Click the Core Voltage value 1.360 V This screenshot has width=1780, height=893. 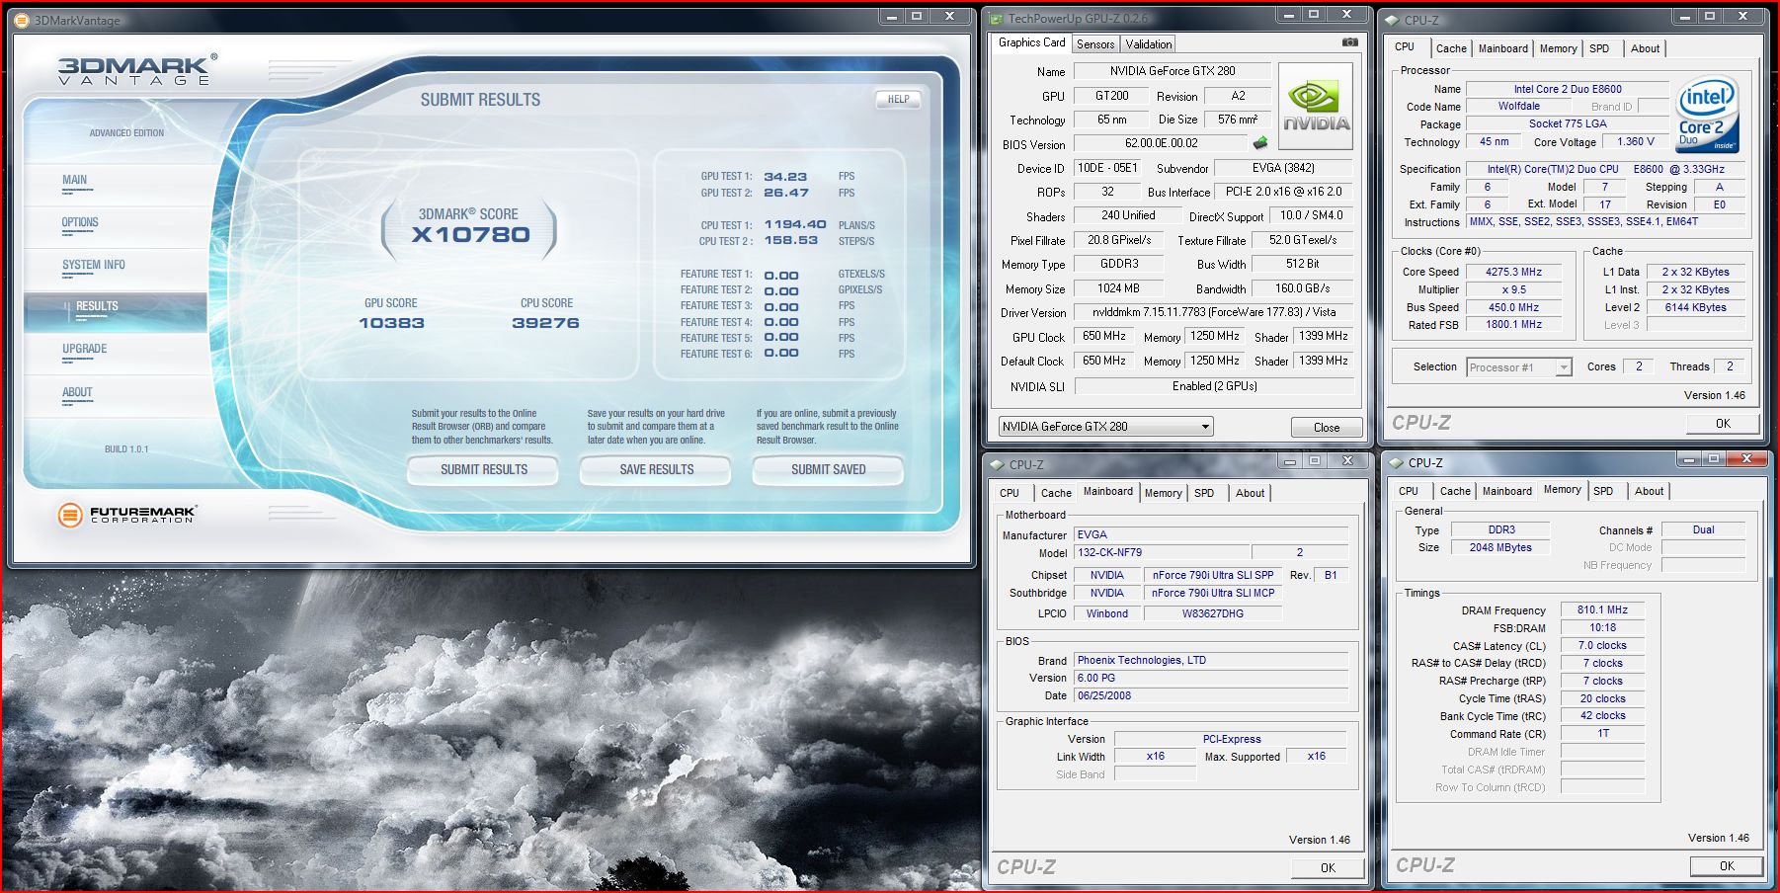[1635, 141]
